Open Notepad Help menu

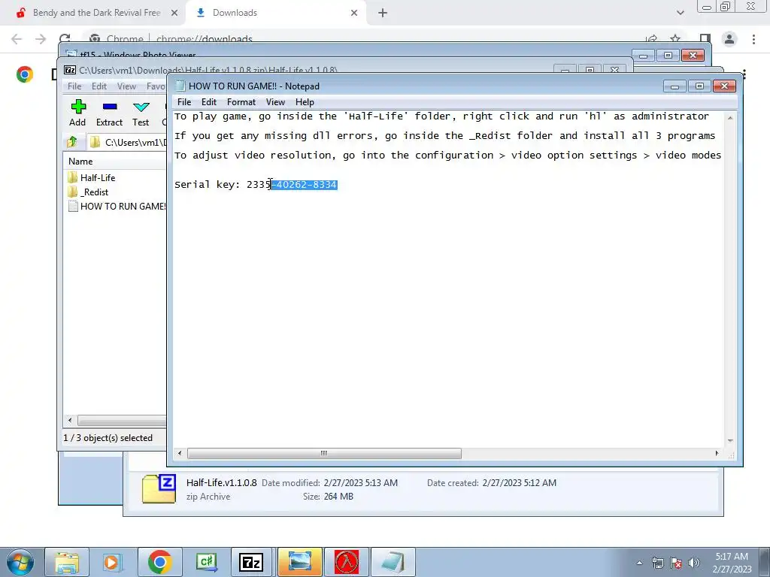[305, 102]
